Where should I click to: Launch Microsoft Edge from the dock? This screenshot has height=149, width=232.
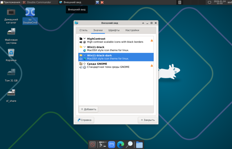[x=121, y=145]
